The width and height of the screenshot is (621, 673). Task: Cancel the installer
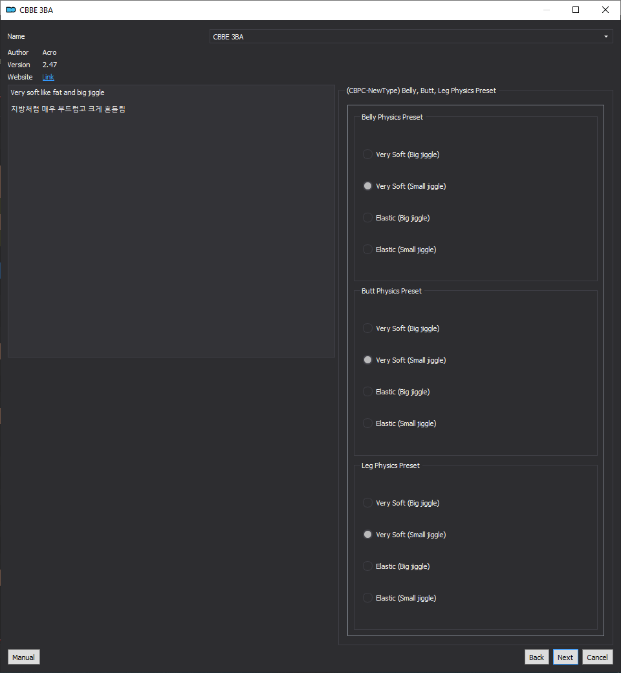597,657
